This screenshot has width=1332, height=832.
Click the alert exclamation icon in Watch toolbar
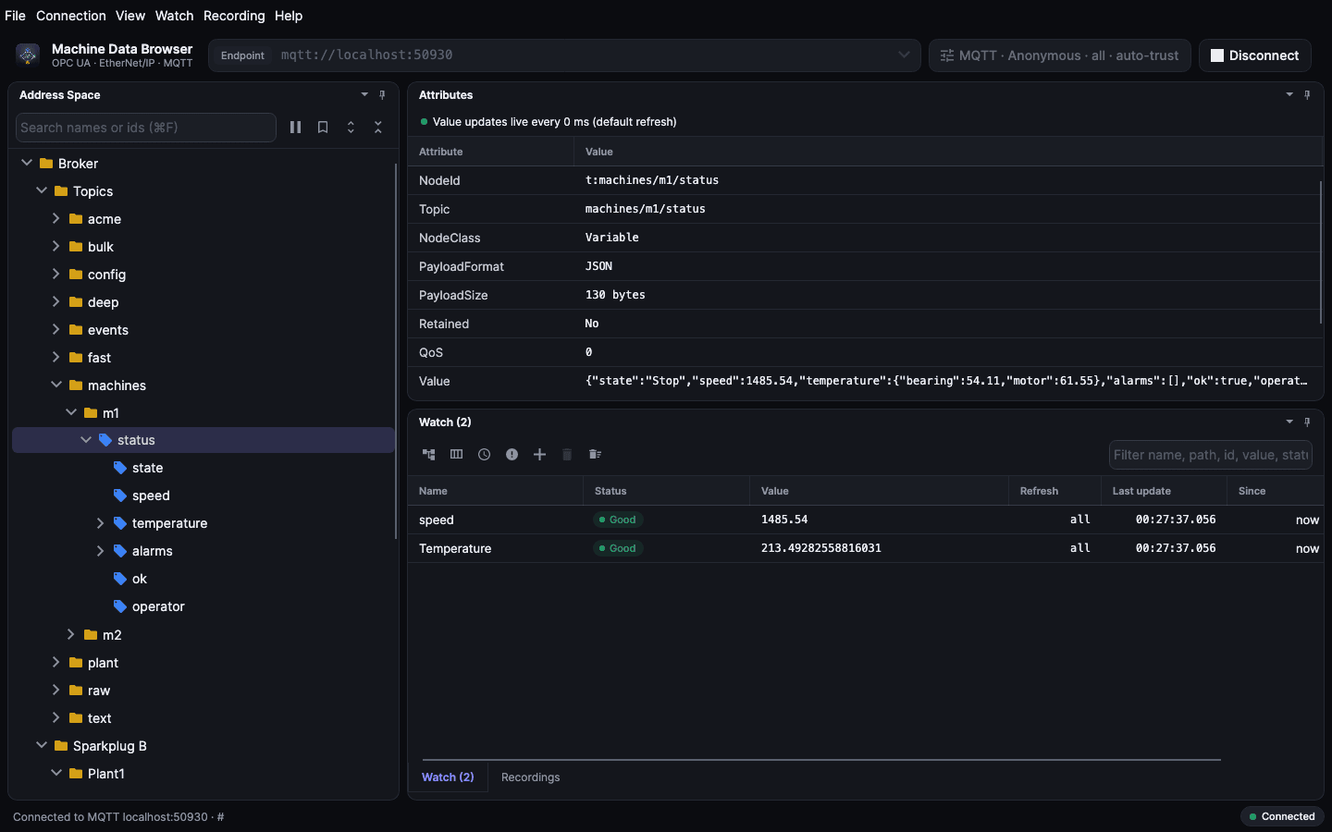point(512,454)
